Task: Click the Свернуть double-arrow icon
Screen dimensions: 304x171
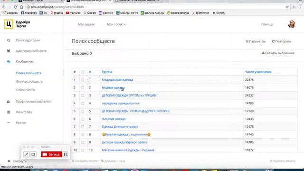Action: [9, 161]
